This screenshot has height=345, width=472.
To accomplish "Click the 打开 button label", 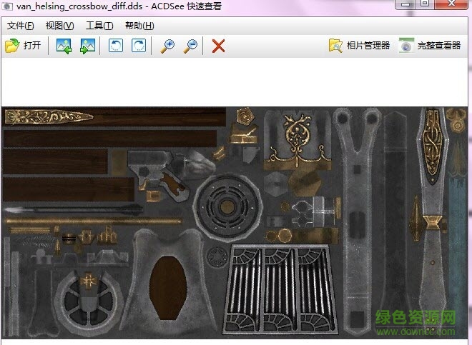I will 31,46.
